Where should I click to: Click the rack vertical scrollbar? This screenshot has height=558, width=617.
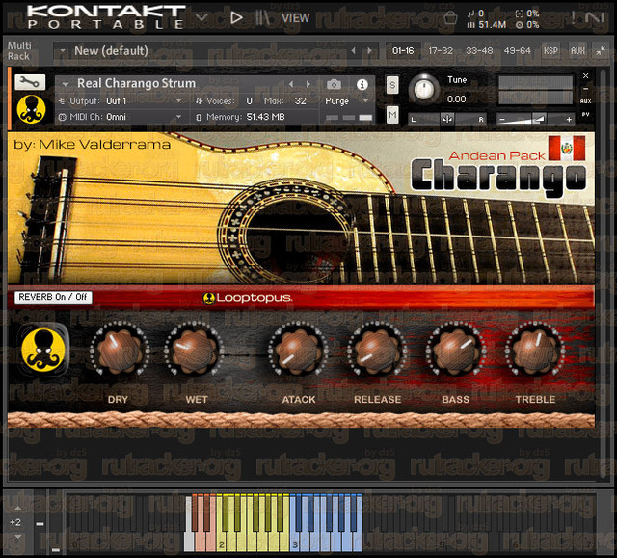click(603, 272)
